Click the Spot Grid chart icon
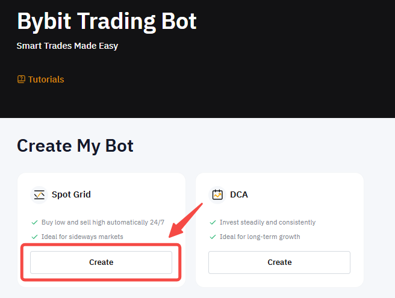Screen dimensions: 395x298 click(39, 194)
